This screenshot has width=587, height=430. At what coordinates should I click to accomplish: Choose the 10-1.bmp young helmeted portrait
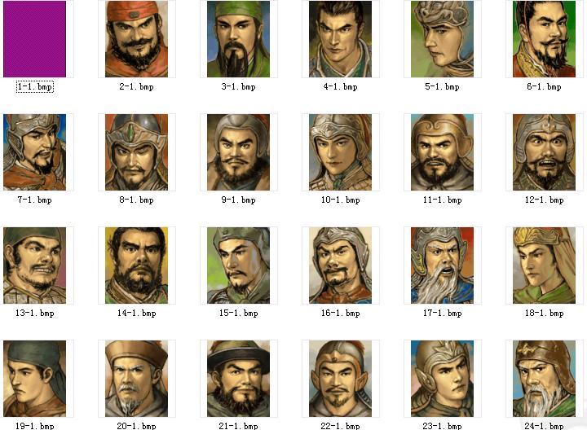(x=340, y=152)
